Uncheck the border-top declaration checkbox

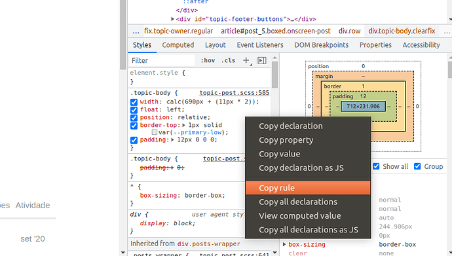[x=134, y=125]
